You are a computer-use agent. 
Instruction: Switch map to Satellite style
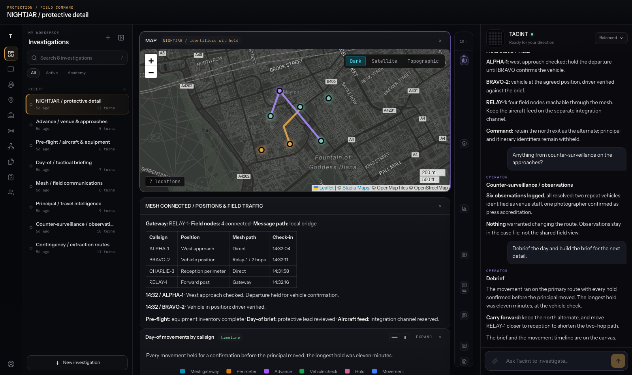(x=384, y=61)
